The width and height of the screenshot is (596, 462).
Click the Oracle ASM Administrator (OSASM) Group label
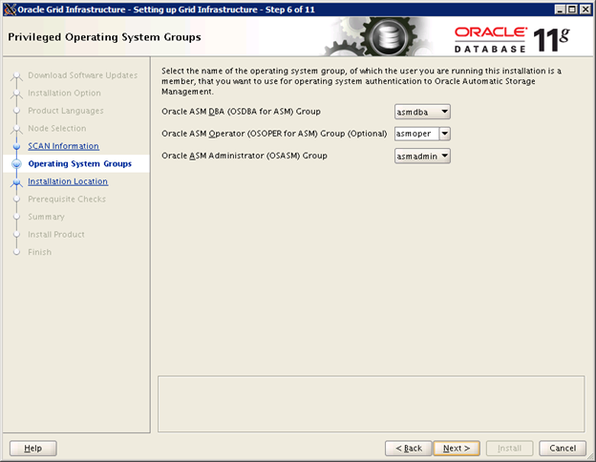[x=244, y=156]
